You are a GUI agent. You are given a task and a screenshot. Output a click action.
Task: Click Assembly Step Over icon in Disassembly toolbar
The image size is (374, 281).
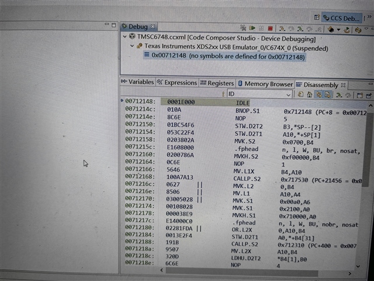coord(348,95)
